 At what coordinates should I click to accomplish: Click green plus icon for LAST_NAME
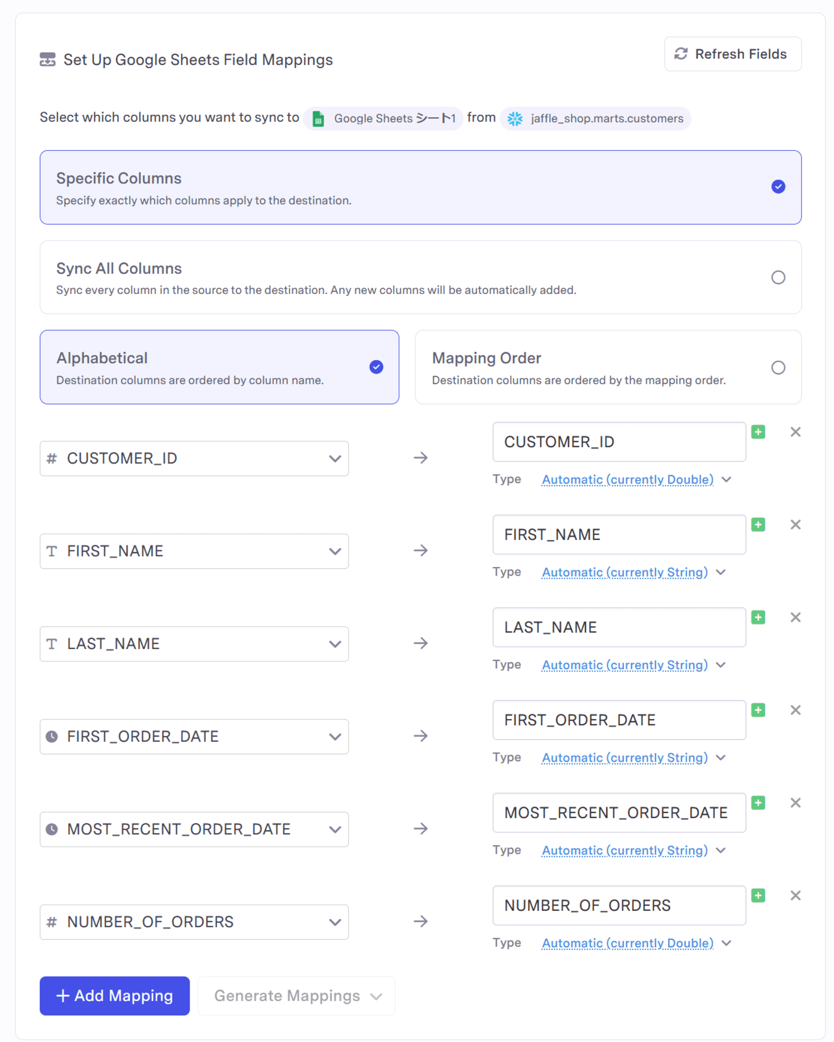[758, 617]
